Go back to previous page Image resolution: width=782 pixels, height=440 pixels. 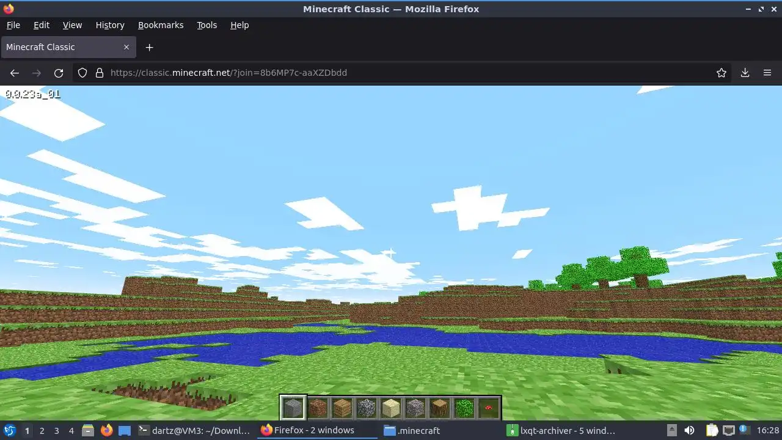pos(15,73)
